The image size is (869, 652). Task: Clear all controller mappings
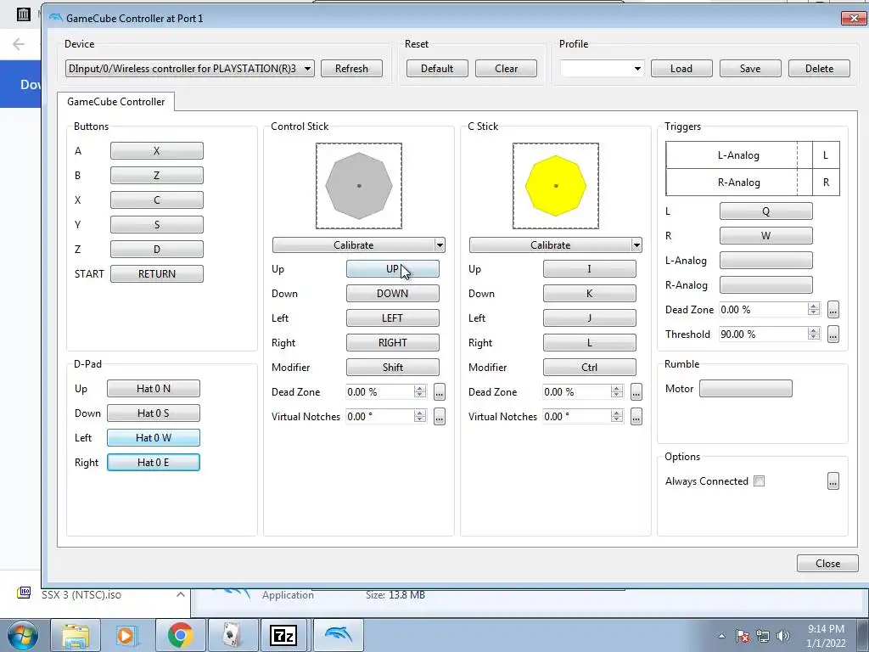coord(506,69)
